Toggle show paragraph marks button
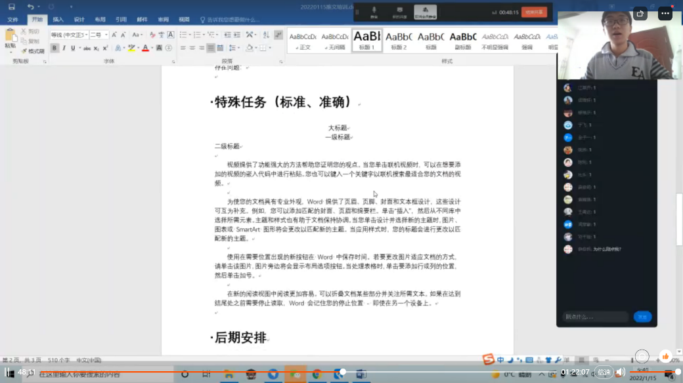 click(278, 35)
